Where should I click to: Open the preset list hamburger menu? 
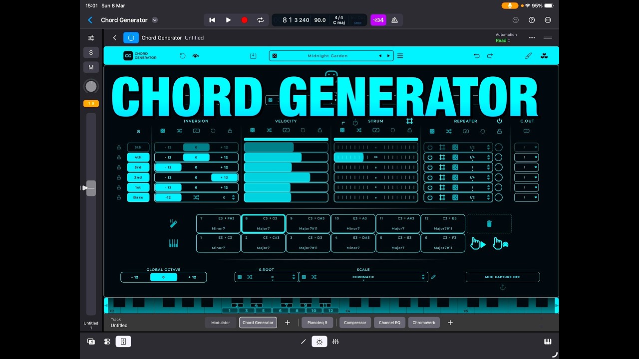pos(400,56)
